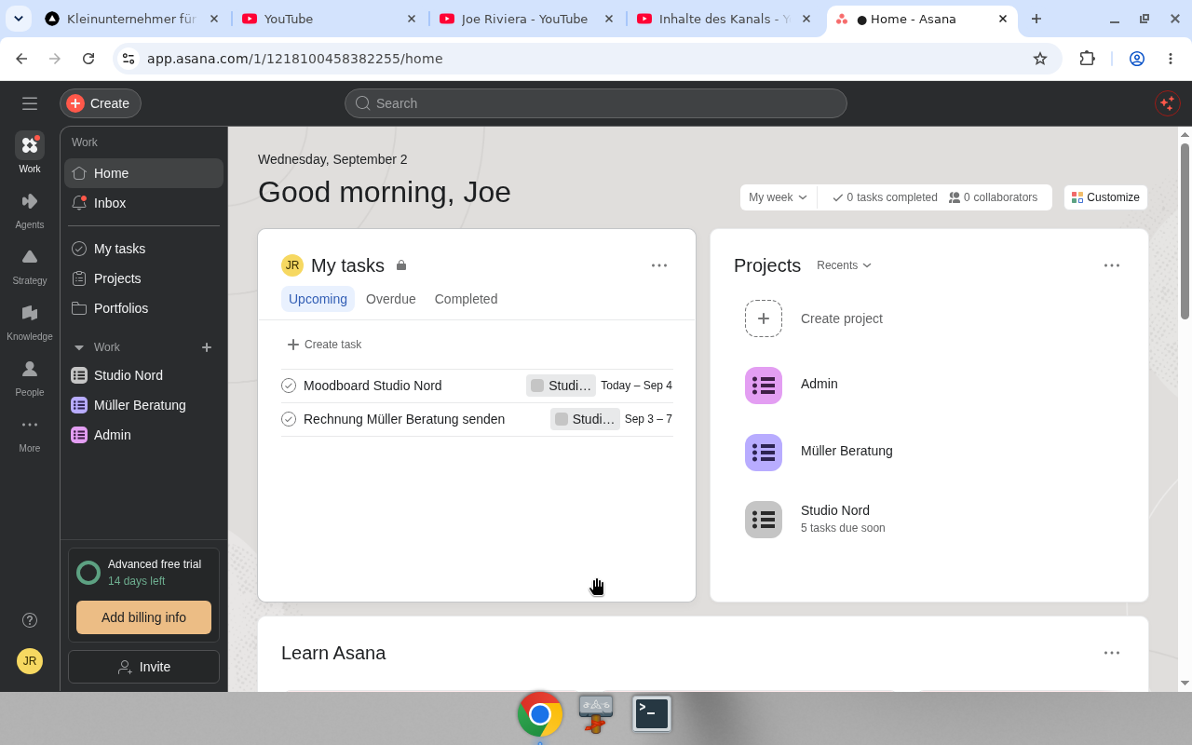1192x745 pixels.
Task: Toggle the hamburger sidebar menu icon
Action: pyautogui.click(x=30, y=103)
